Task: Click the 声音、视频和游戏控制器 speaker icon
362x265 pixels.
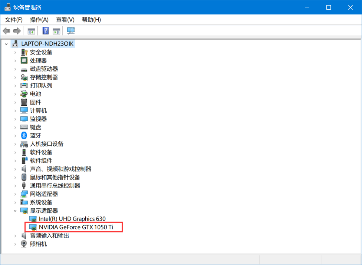Action: 24,169
